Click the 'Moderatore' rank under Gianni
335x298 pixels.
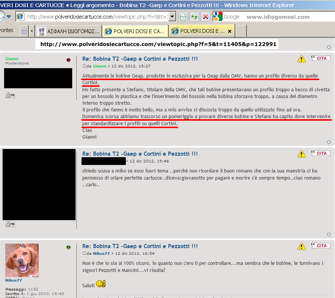(x=17, y=63)
